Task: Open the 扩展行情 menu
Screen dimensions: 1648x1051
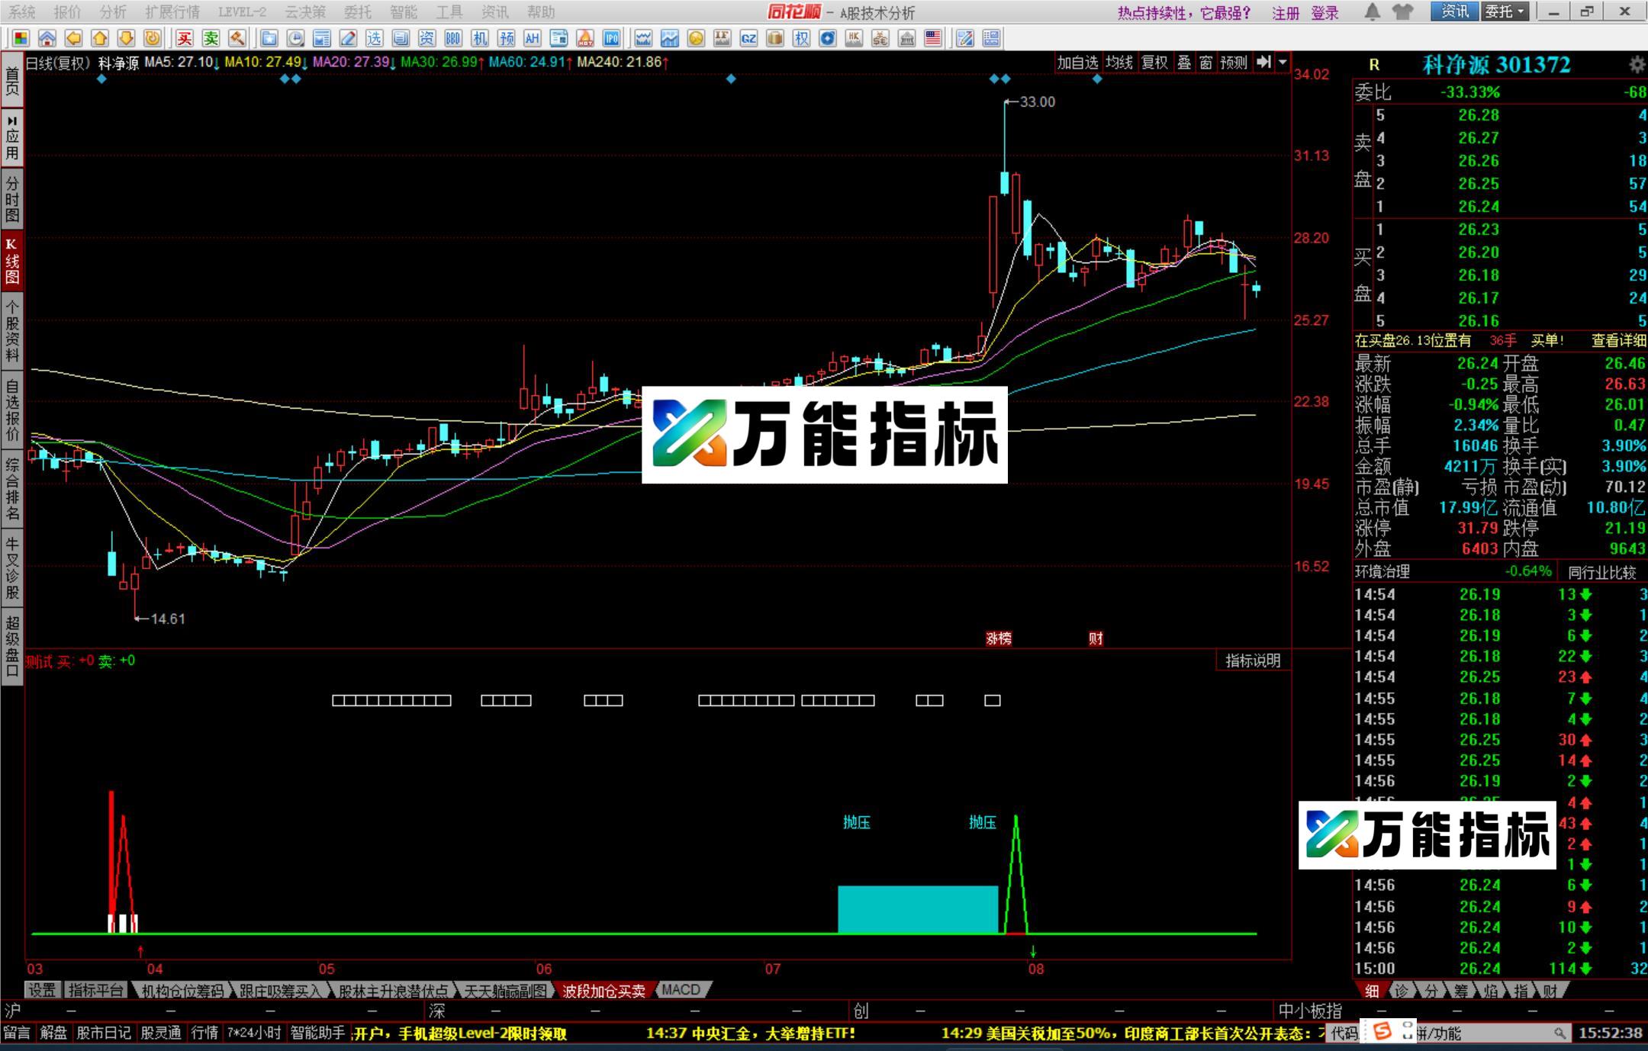Action: (172, 12)
